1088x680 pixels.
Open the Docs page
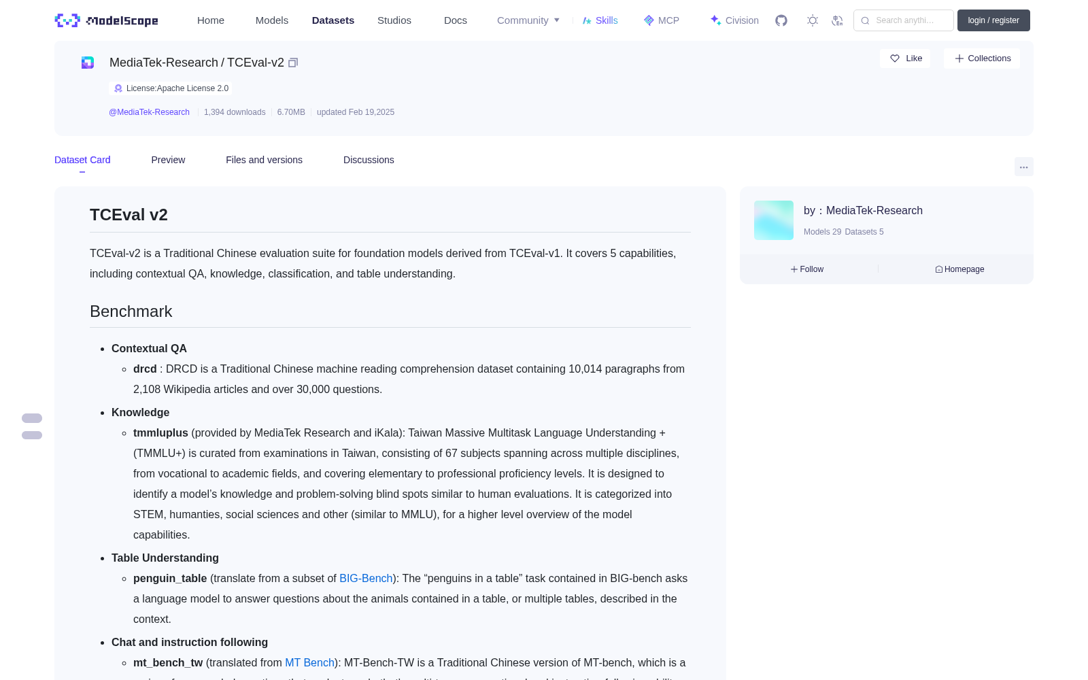(456, 20)
